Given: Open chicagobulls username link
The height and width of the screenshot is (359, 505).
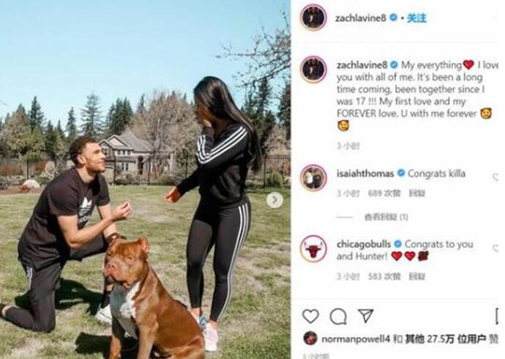Looking at the screenshot, I should pyautogui.click(x=364, y=244).
